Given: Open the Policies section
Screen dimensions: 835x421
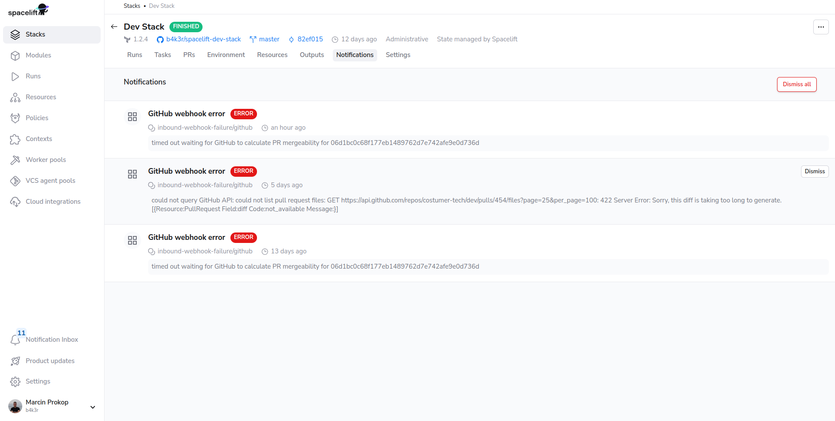Looking at the screenshot, I should [x=37, y=118].
